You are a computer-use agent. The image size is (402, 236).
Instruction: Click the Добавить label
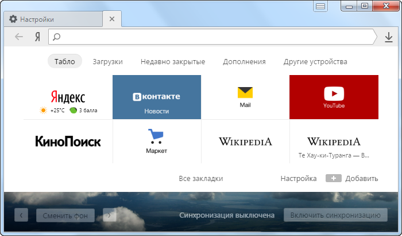click(x=361, y=179)
